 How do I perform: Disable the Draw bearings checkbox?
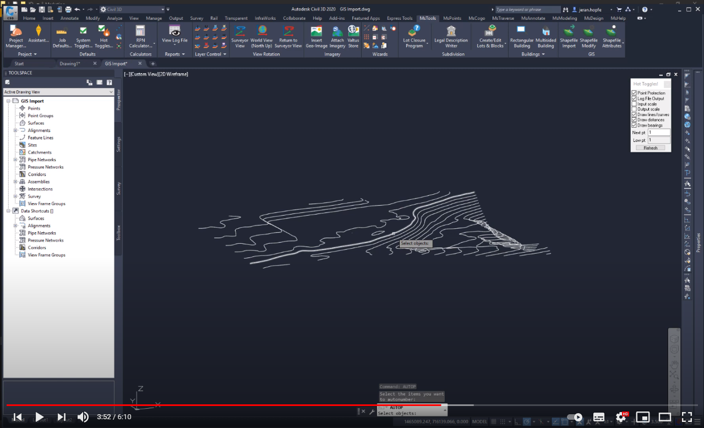[634, 125]
